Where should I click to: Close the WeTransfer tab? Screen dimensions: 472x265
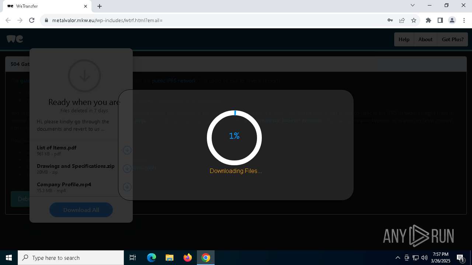[86, 6]
